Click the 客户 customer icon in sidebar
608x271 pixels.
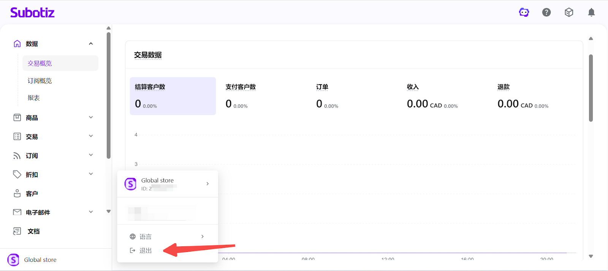(x=17, y=194)
